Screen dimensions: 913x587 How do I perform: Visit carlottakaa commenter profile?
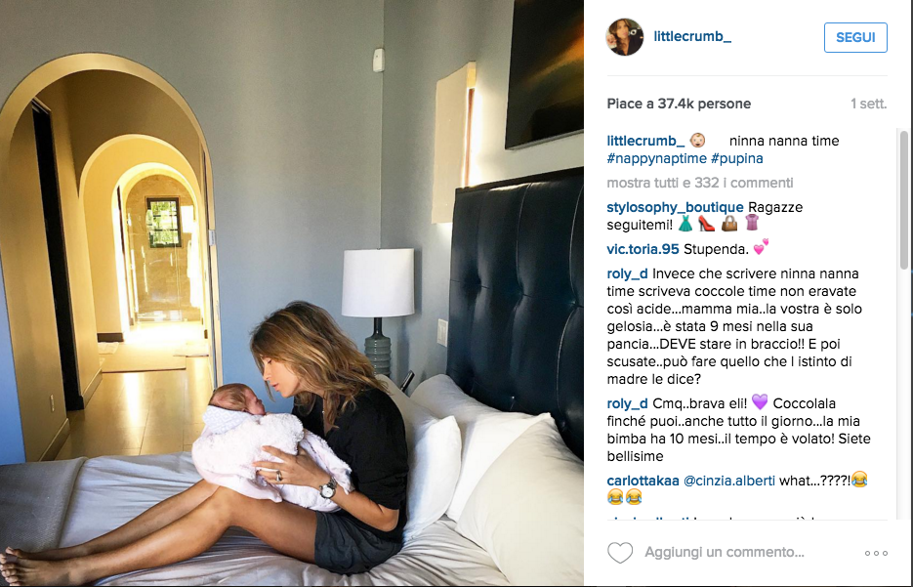[x=643, y=481]
